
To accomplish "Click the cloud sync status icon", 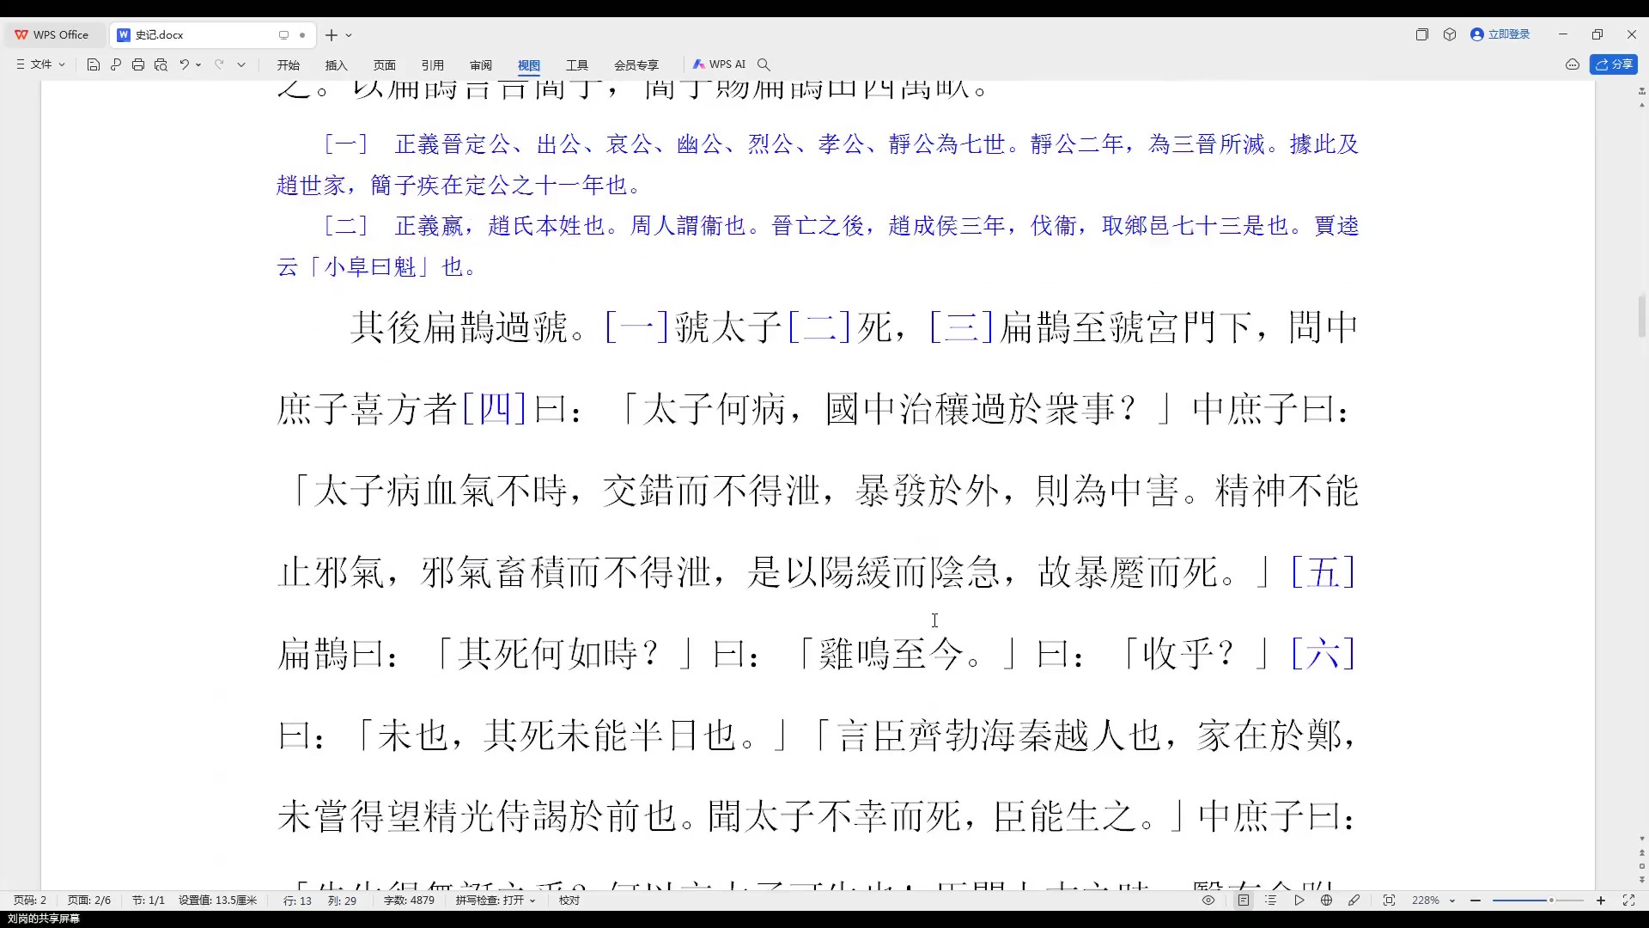I will point(1573,64).
